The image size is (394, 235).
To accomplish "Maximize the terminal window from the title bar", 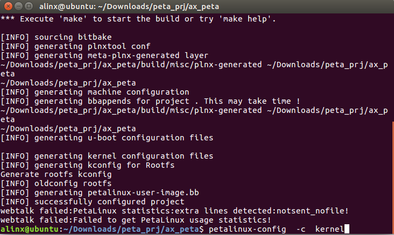I will click(29, 6).
